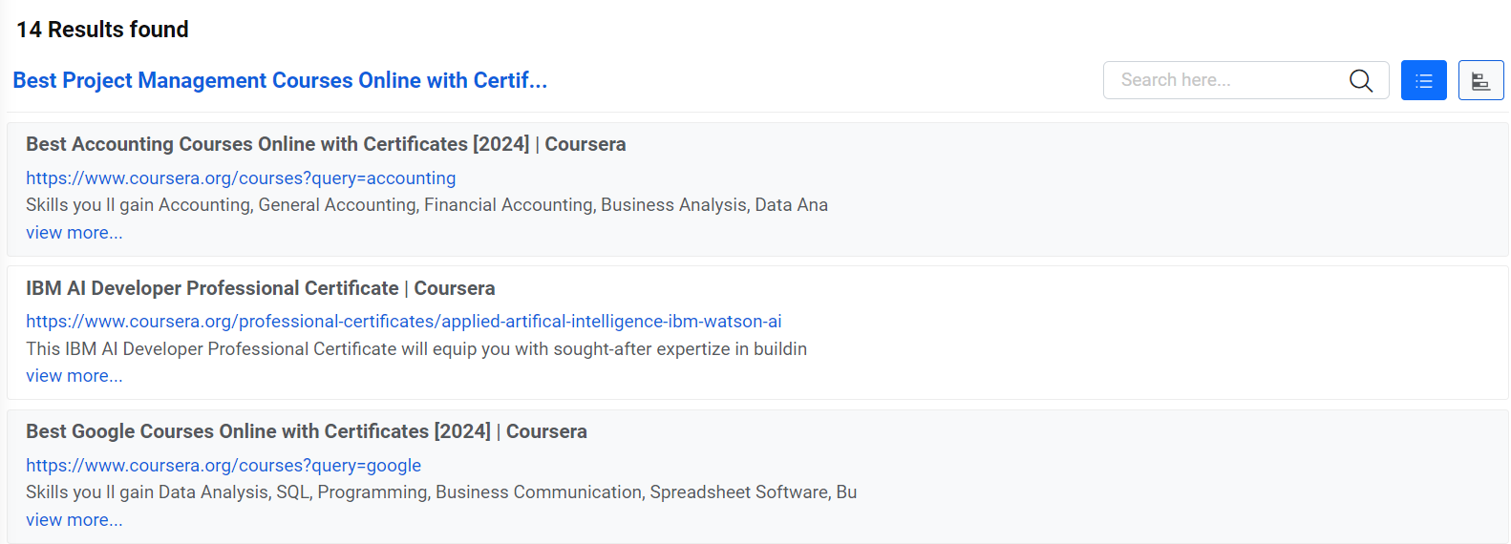
Task: Open the coursera.org google query URL
Action: tap(223, 466)
